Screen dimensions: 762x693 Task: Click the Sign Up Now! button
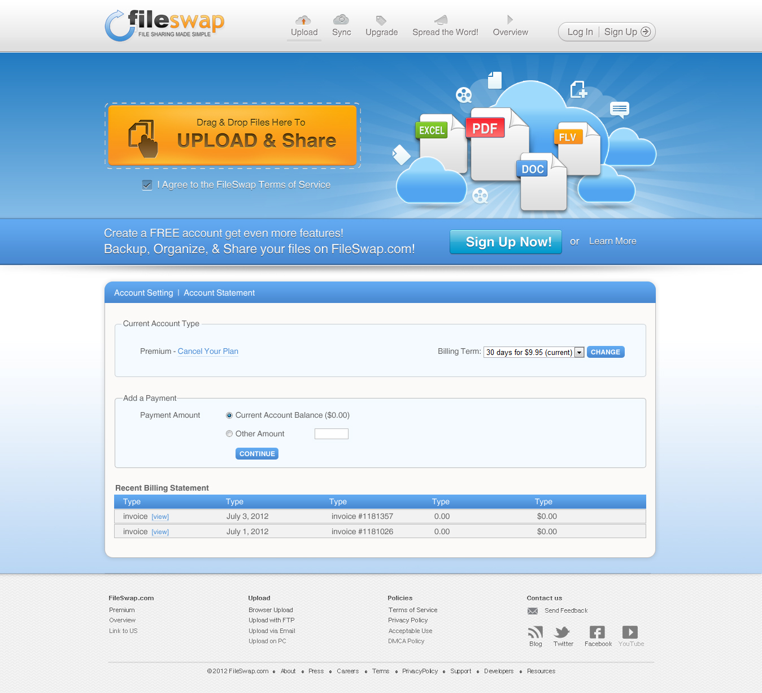tap(506, 242)
